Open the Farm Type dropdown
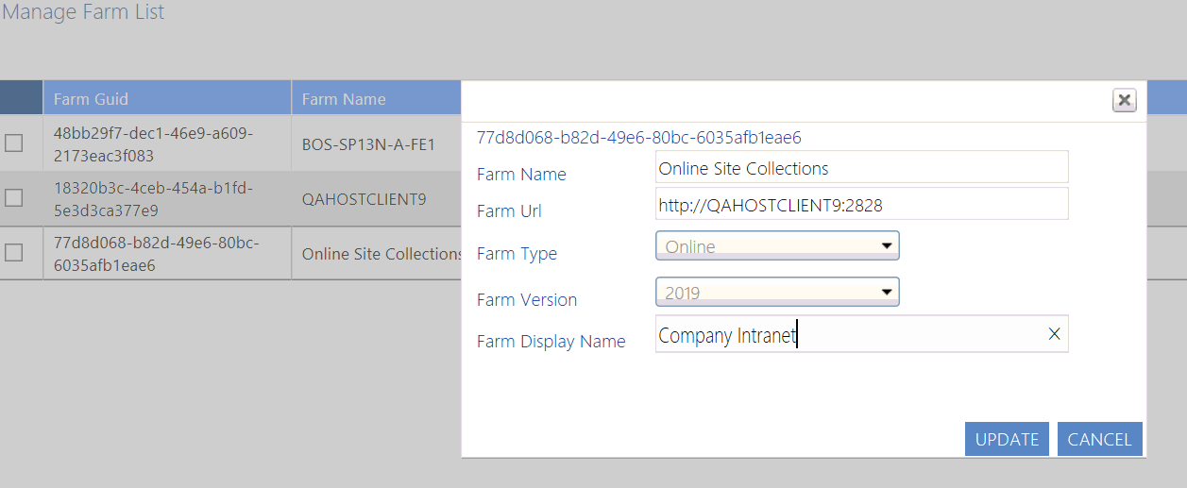The height and width of the screenshot is (488, 1187). pyautogui.click(x=777, y=246)
